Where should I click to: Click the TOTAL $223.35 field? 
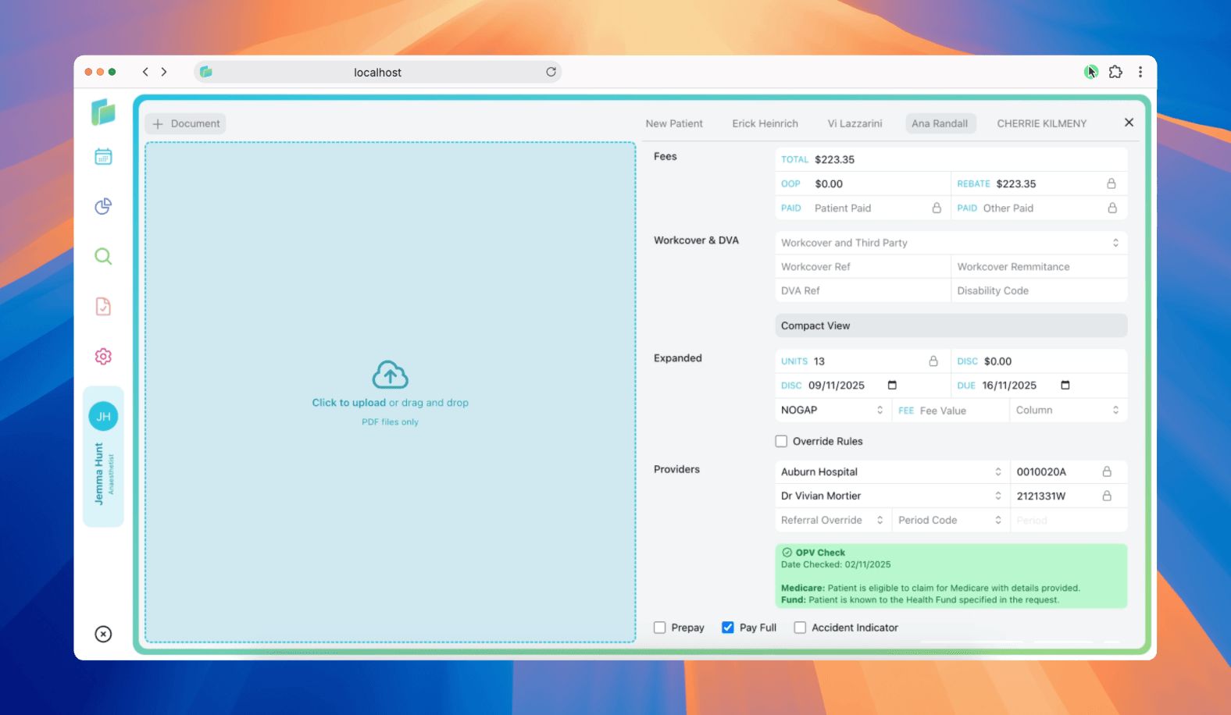[x=951, y=159]
